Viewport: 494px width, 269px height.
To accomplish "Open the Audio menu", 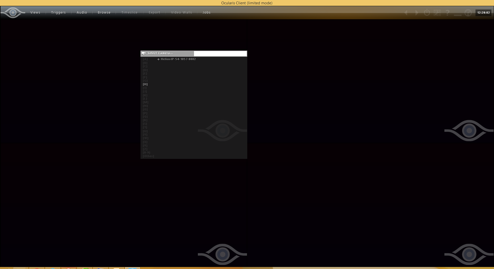I will (82, 13).
